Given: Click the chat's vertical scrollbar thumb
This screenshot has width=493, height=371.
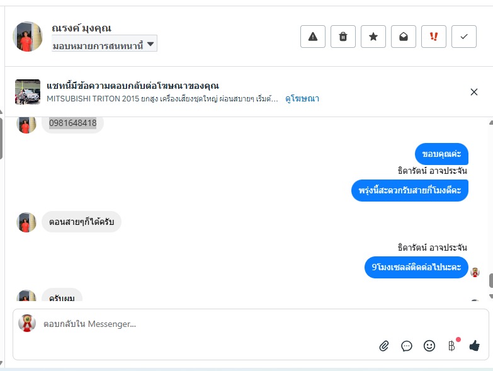Looking at the screenshot, I should click(490, 281).
